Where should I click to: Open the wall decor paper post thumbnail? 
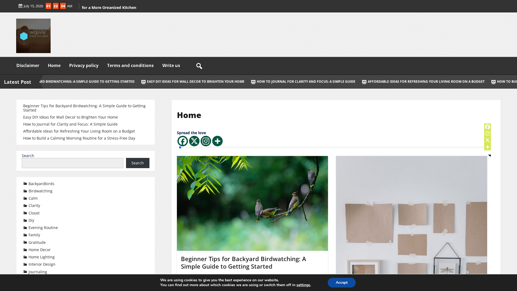tap(411, 215)
